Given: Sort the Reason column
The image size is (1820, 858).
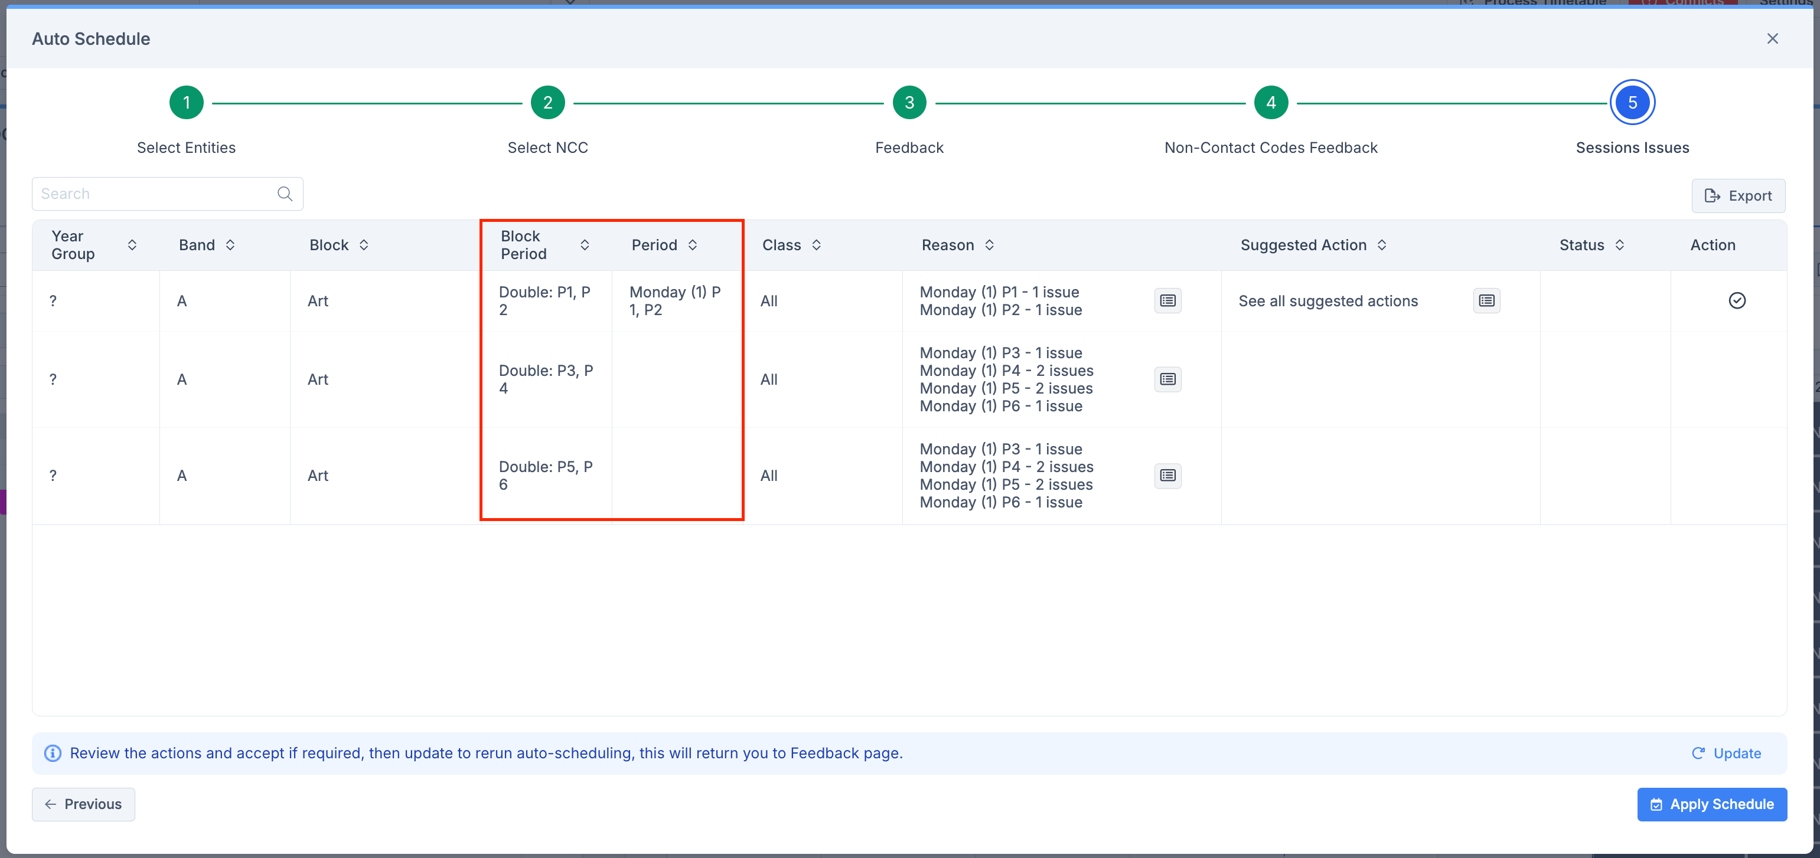Looking at the screenshot, I should coord(989,245).
